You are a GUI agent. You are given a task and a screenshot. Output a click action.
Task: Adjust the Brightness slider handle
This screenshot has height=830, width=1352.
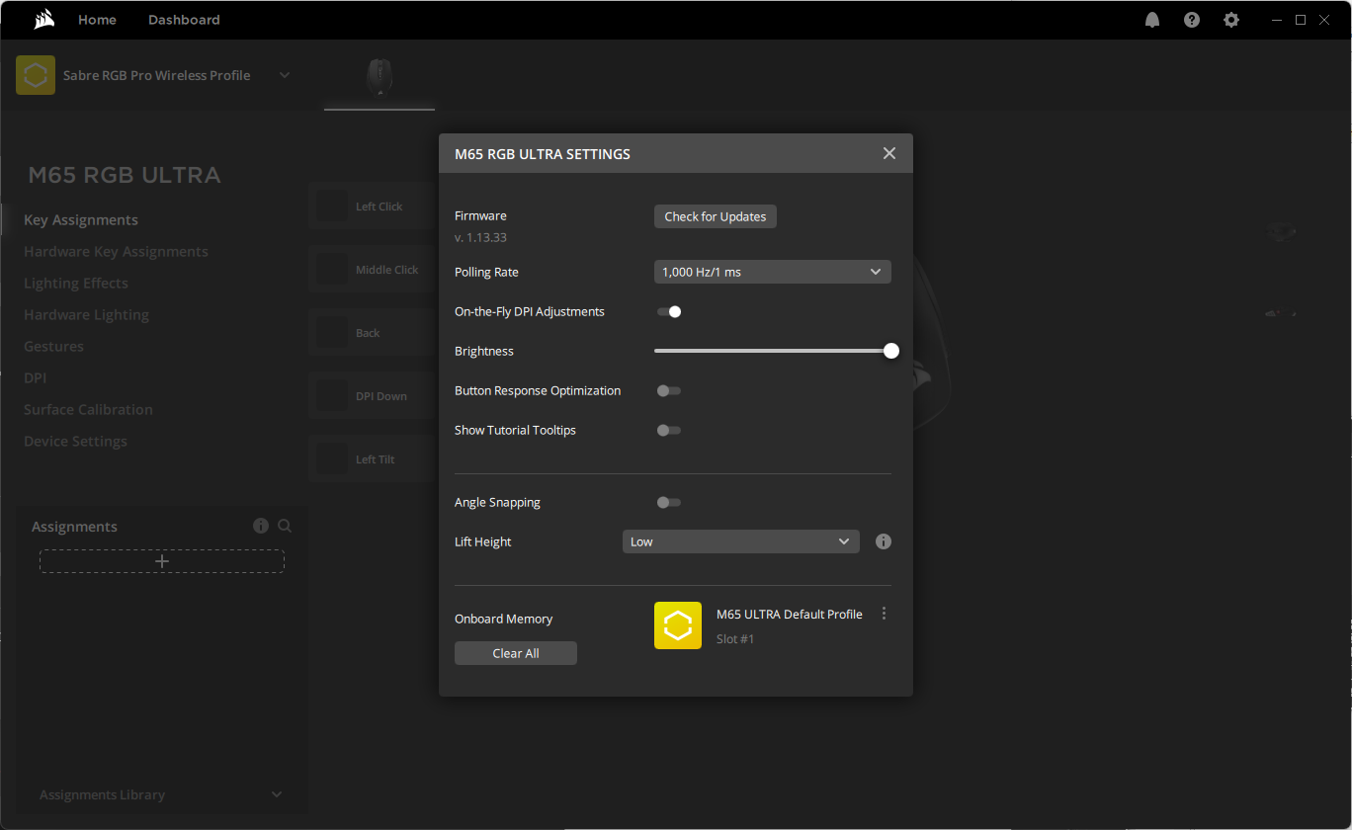coord(891,351)
